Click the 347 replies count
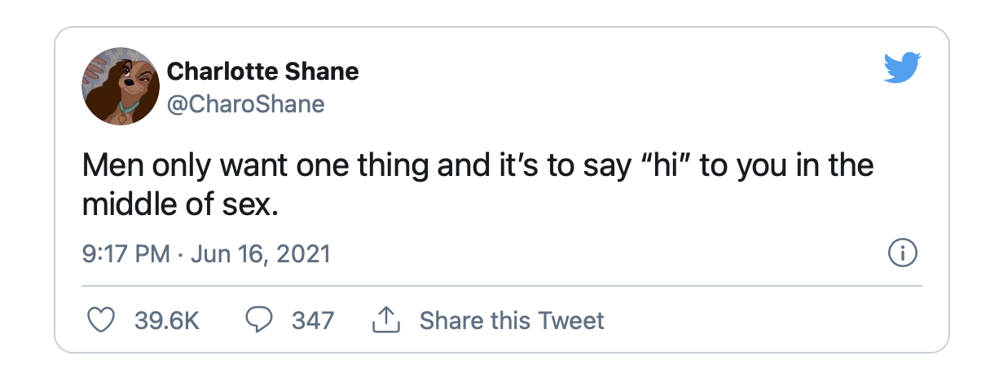The image size is (999, 391). point(313,320)
